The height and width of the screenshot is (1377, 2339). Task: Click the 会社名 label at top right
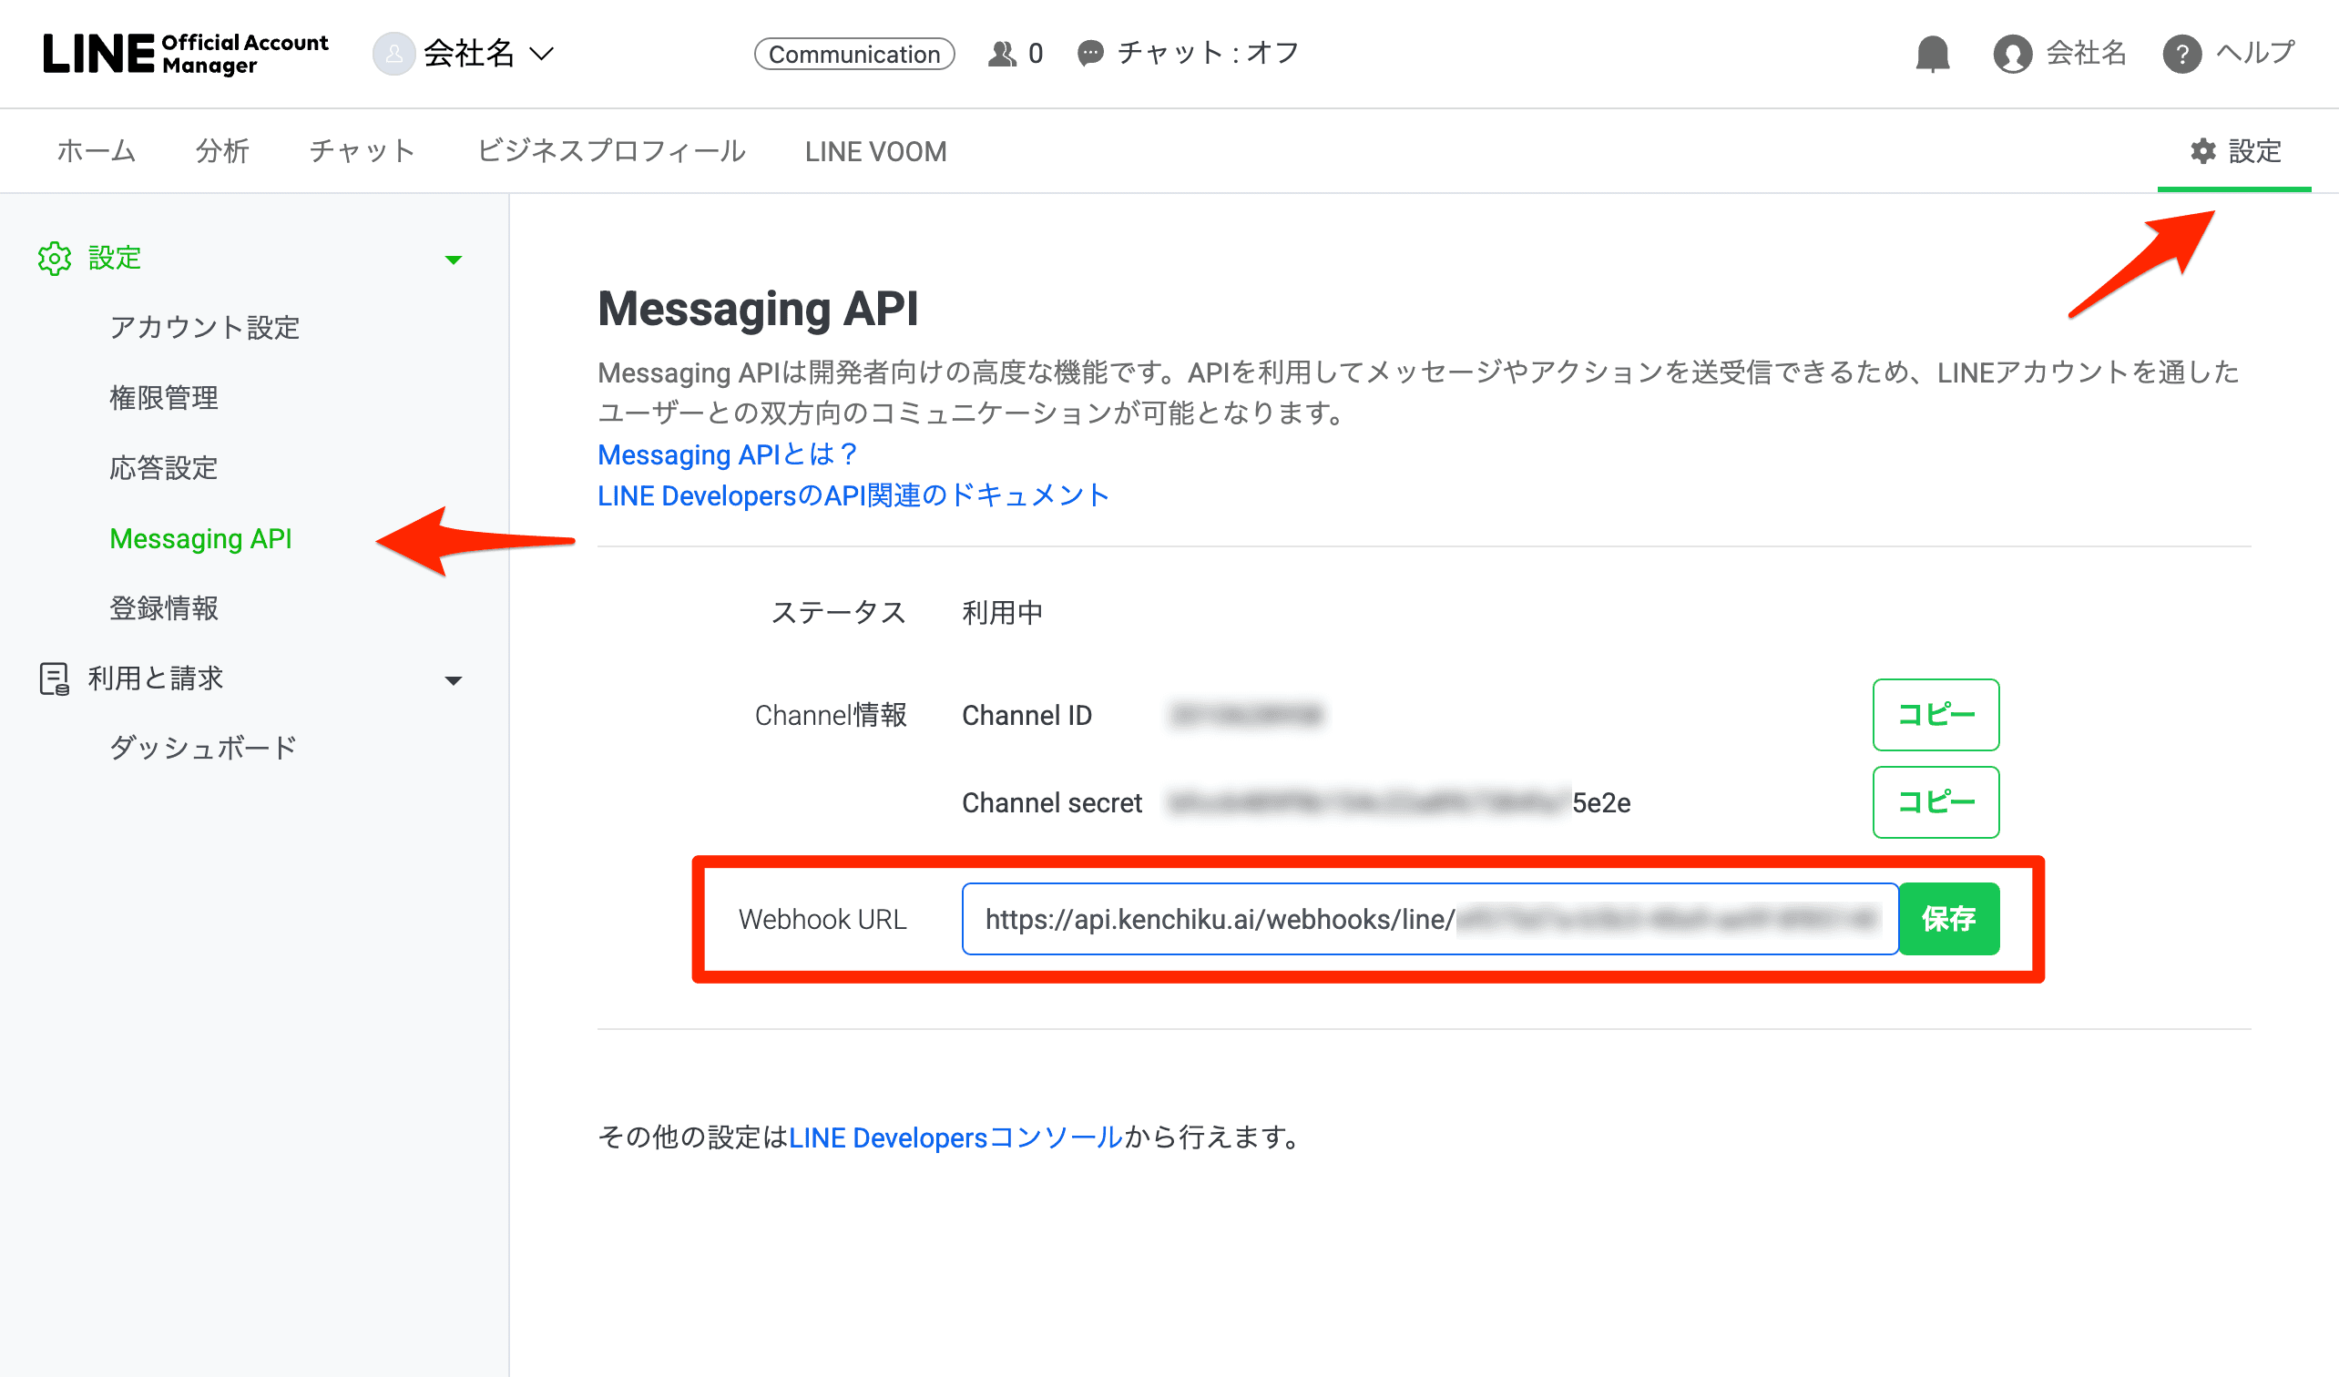[2086, 53]
